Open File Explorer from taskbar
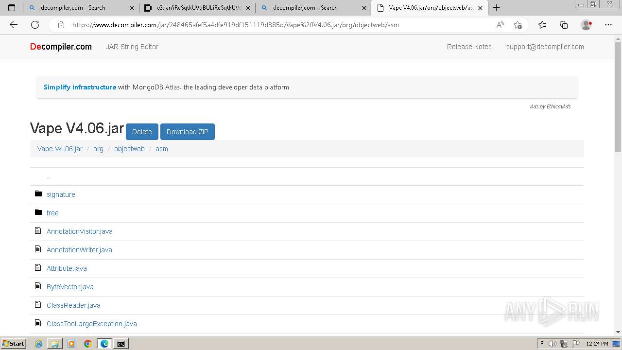Screen dimensions: 622x350 click(55, 344)
